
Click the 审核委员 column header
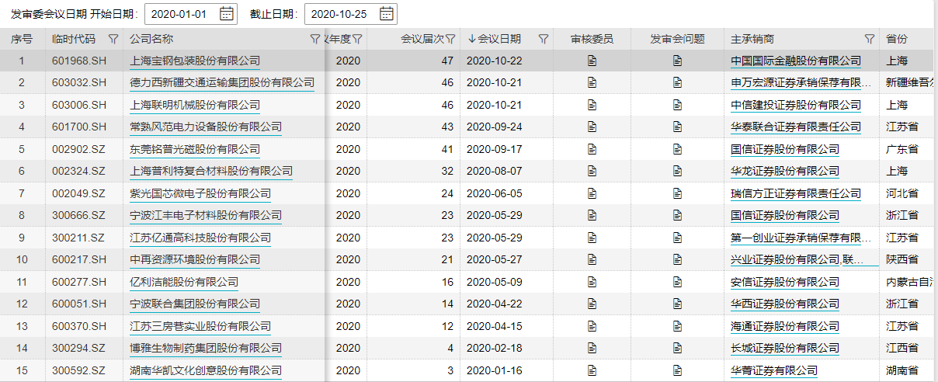(x=592, y=39)
